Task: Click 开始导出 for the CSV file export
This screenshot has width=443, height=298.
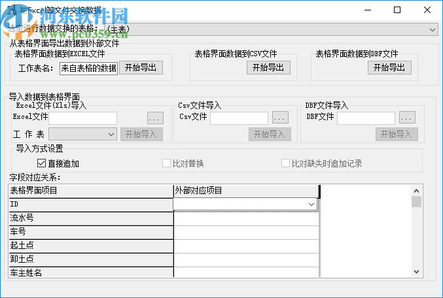Action: (268, 68)
